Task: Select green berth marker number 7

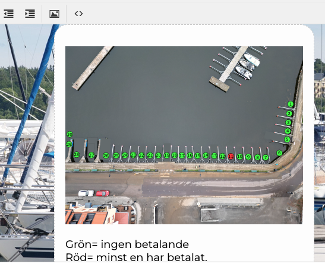Action: [x=266, y=157]
